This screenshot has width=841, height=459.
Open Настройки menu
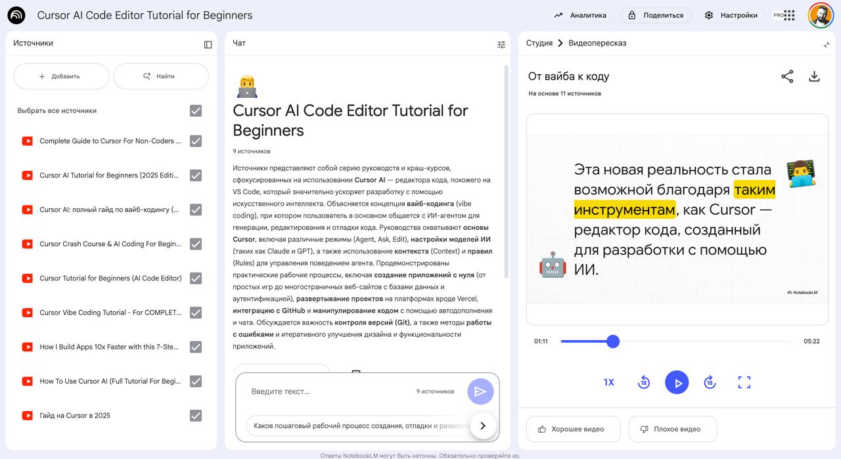[731, 15]
